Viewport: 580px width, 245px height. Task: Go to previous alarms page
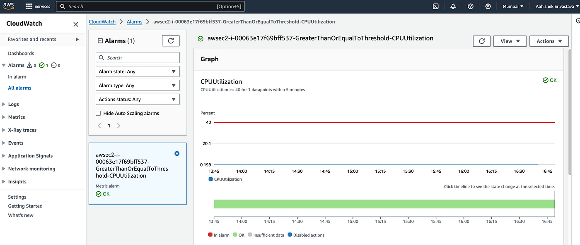(x=99, y=126)
